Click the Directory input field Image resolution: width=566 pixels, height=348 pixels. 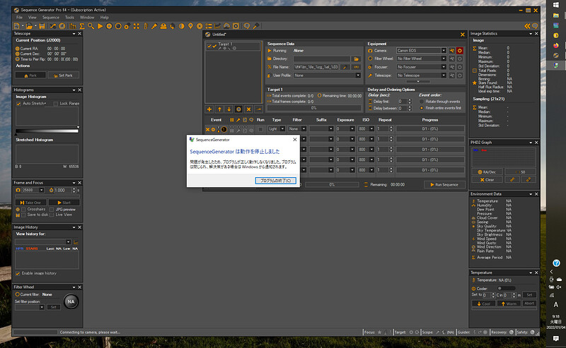click(322, 59)
